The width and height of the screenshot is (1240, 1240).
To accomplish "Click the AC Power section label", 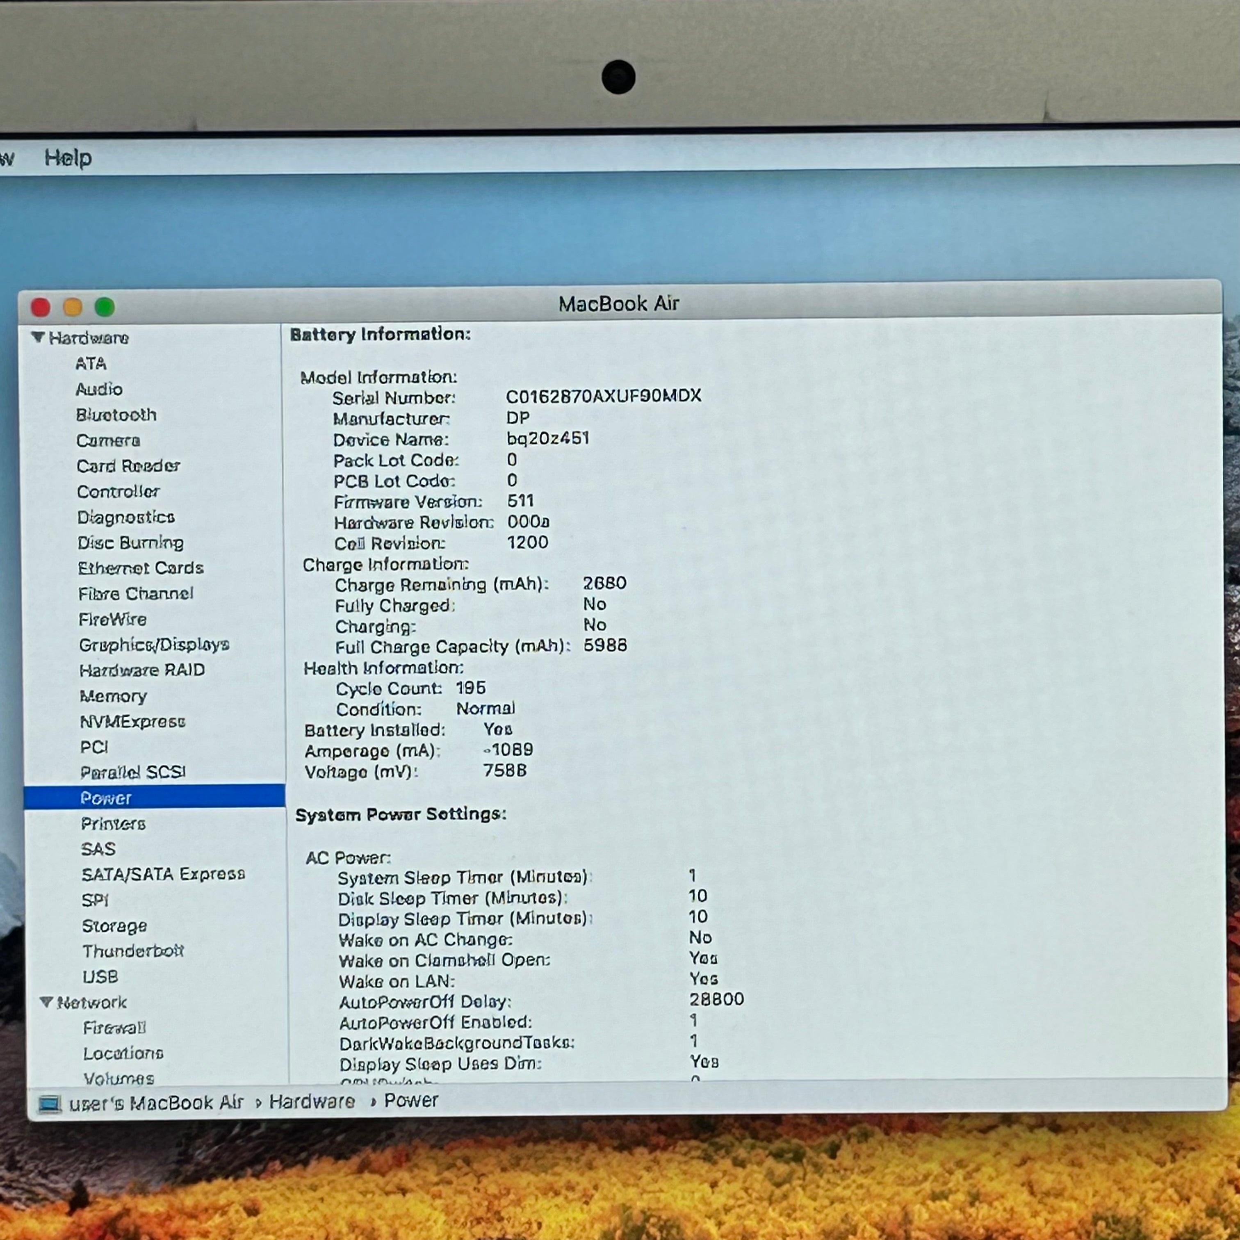I will pyautogui.click(x=348, y=858).
